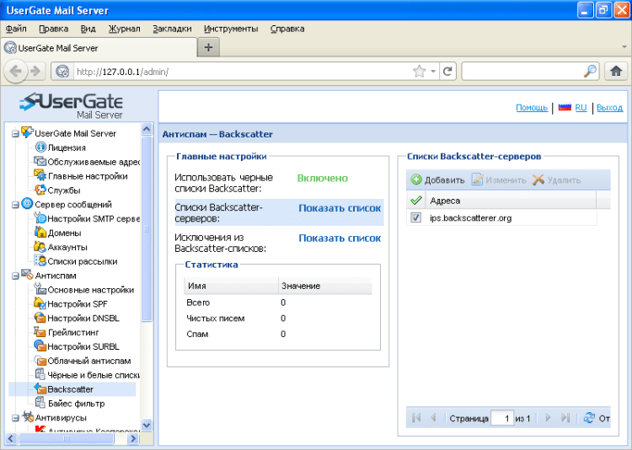Click the Списки рассылки icon
The height and width of the screenshot is (450, 632).
pos(40,260)
